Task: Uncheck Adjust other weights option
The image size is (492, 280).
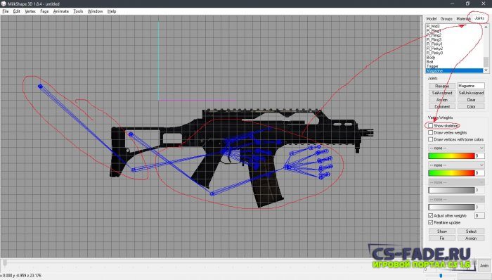Action: 430,216
